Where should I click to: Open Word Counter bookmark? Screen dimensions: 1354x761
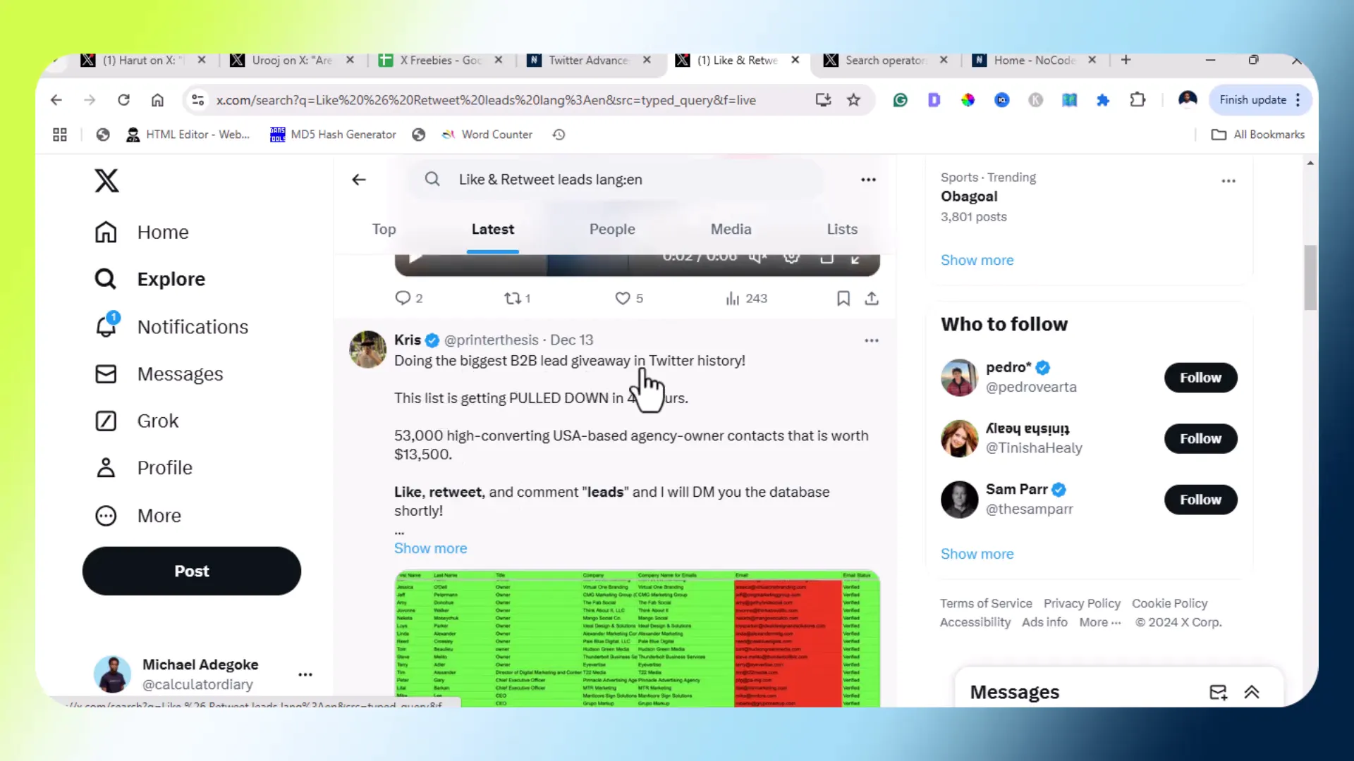coord(487,135)
